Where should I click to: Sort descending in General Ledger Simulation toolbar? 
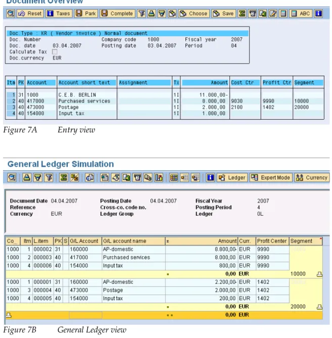point(38,178)
